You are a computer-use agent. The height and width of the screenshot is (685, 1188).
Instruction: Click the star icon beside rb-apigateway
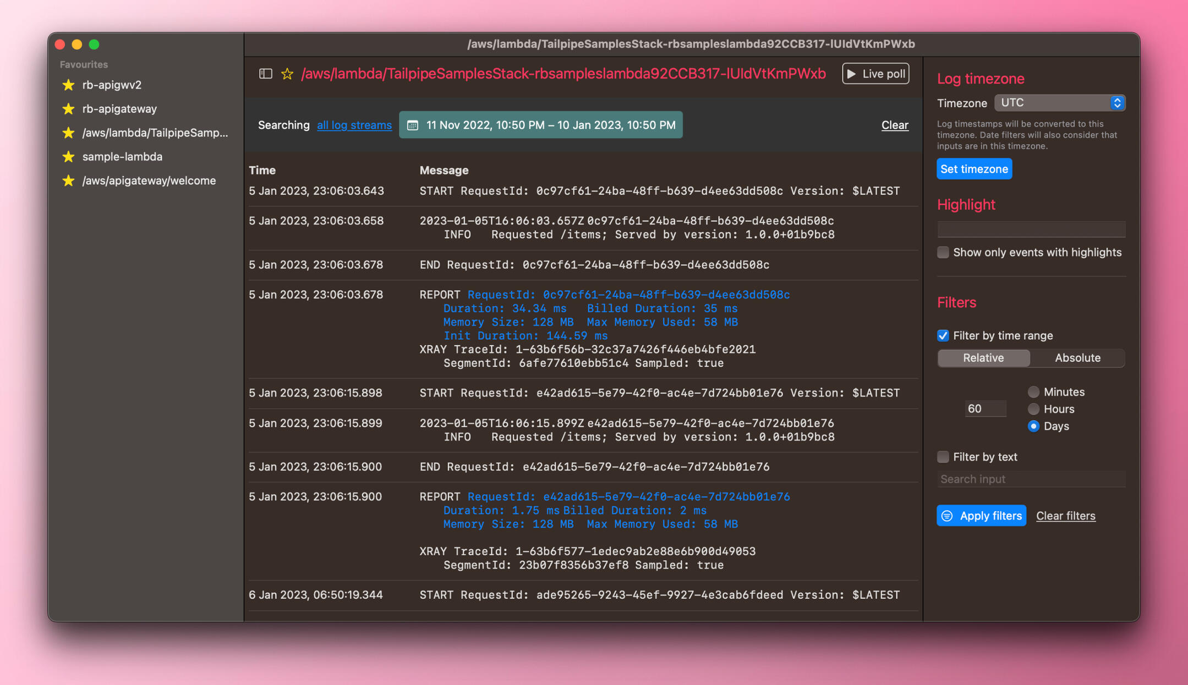(68, 109)
